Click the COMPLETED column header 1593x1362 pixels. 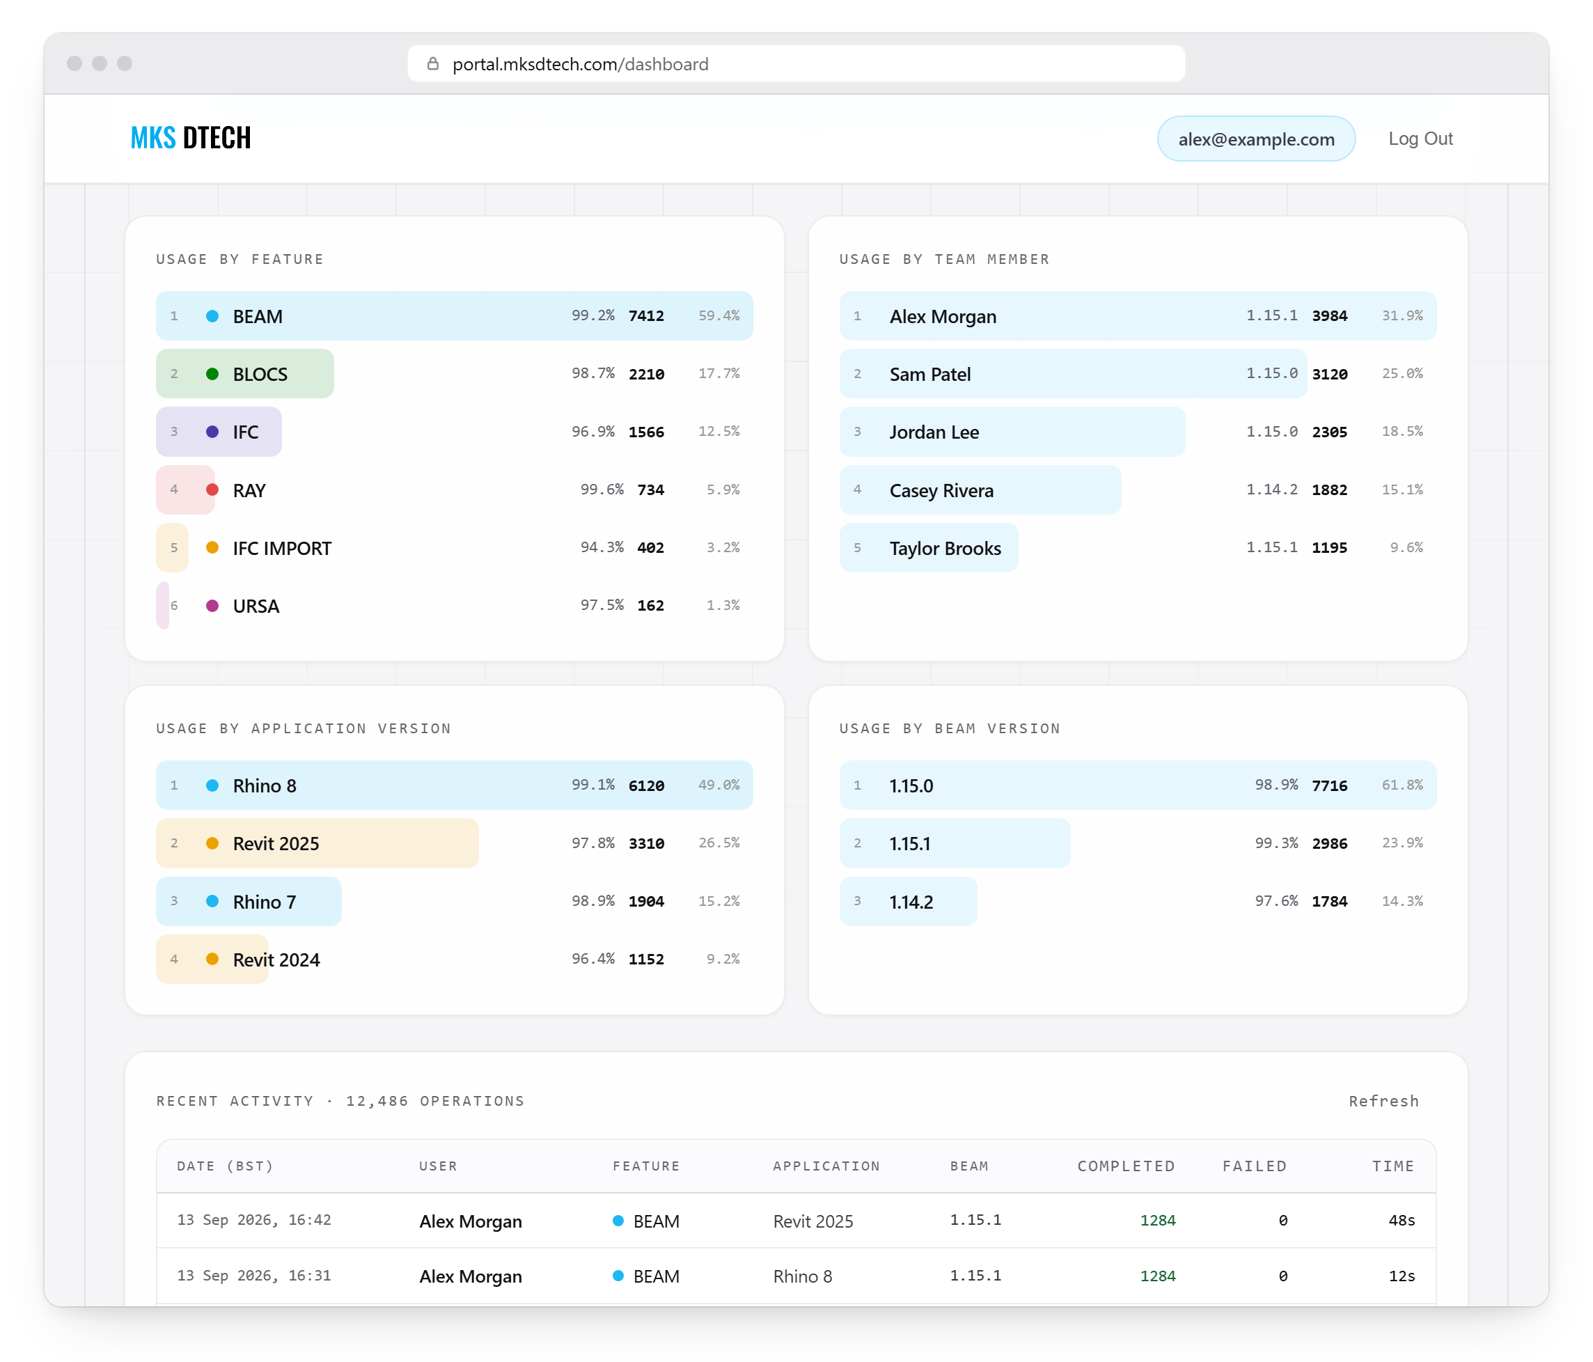coord(1126,1166)
